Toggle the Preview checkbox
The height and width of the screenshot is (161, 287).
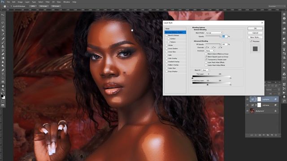pyautogui.click(x=251, y=42)
